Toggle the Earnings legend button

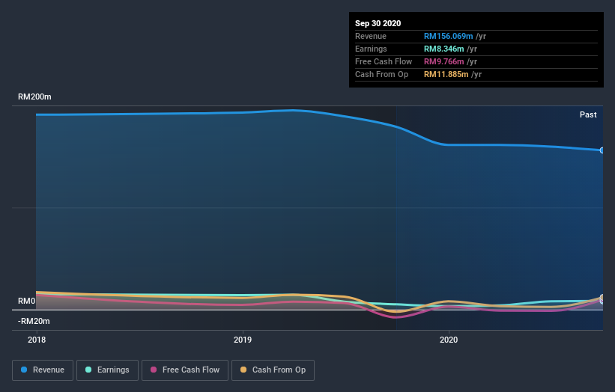tap(107, 370)
